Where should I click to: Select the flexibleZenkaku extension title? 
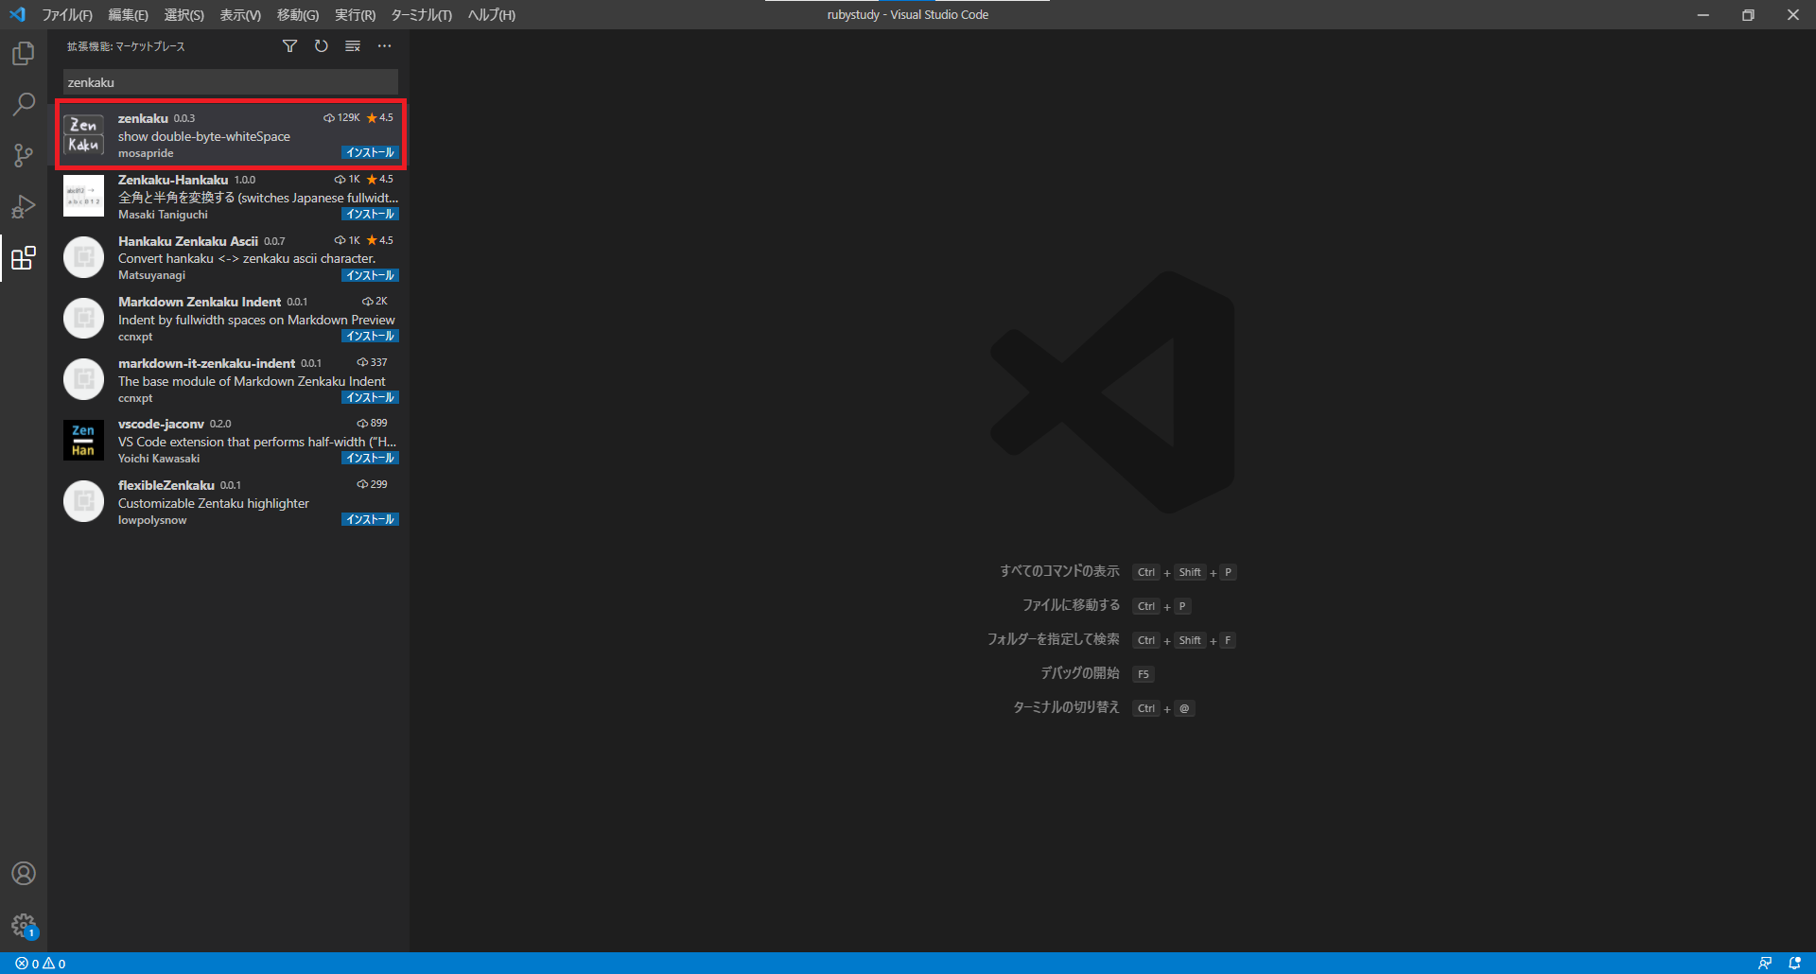[x=166, y=485]
